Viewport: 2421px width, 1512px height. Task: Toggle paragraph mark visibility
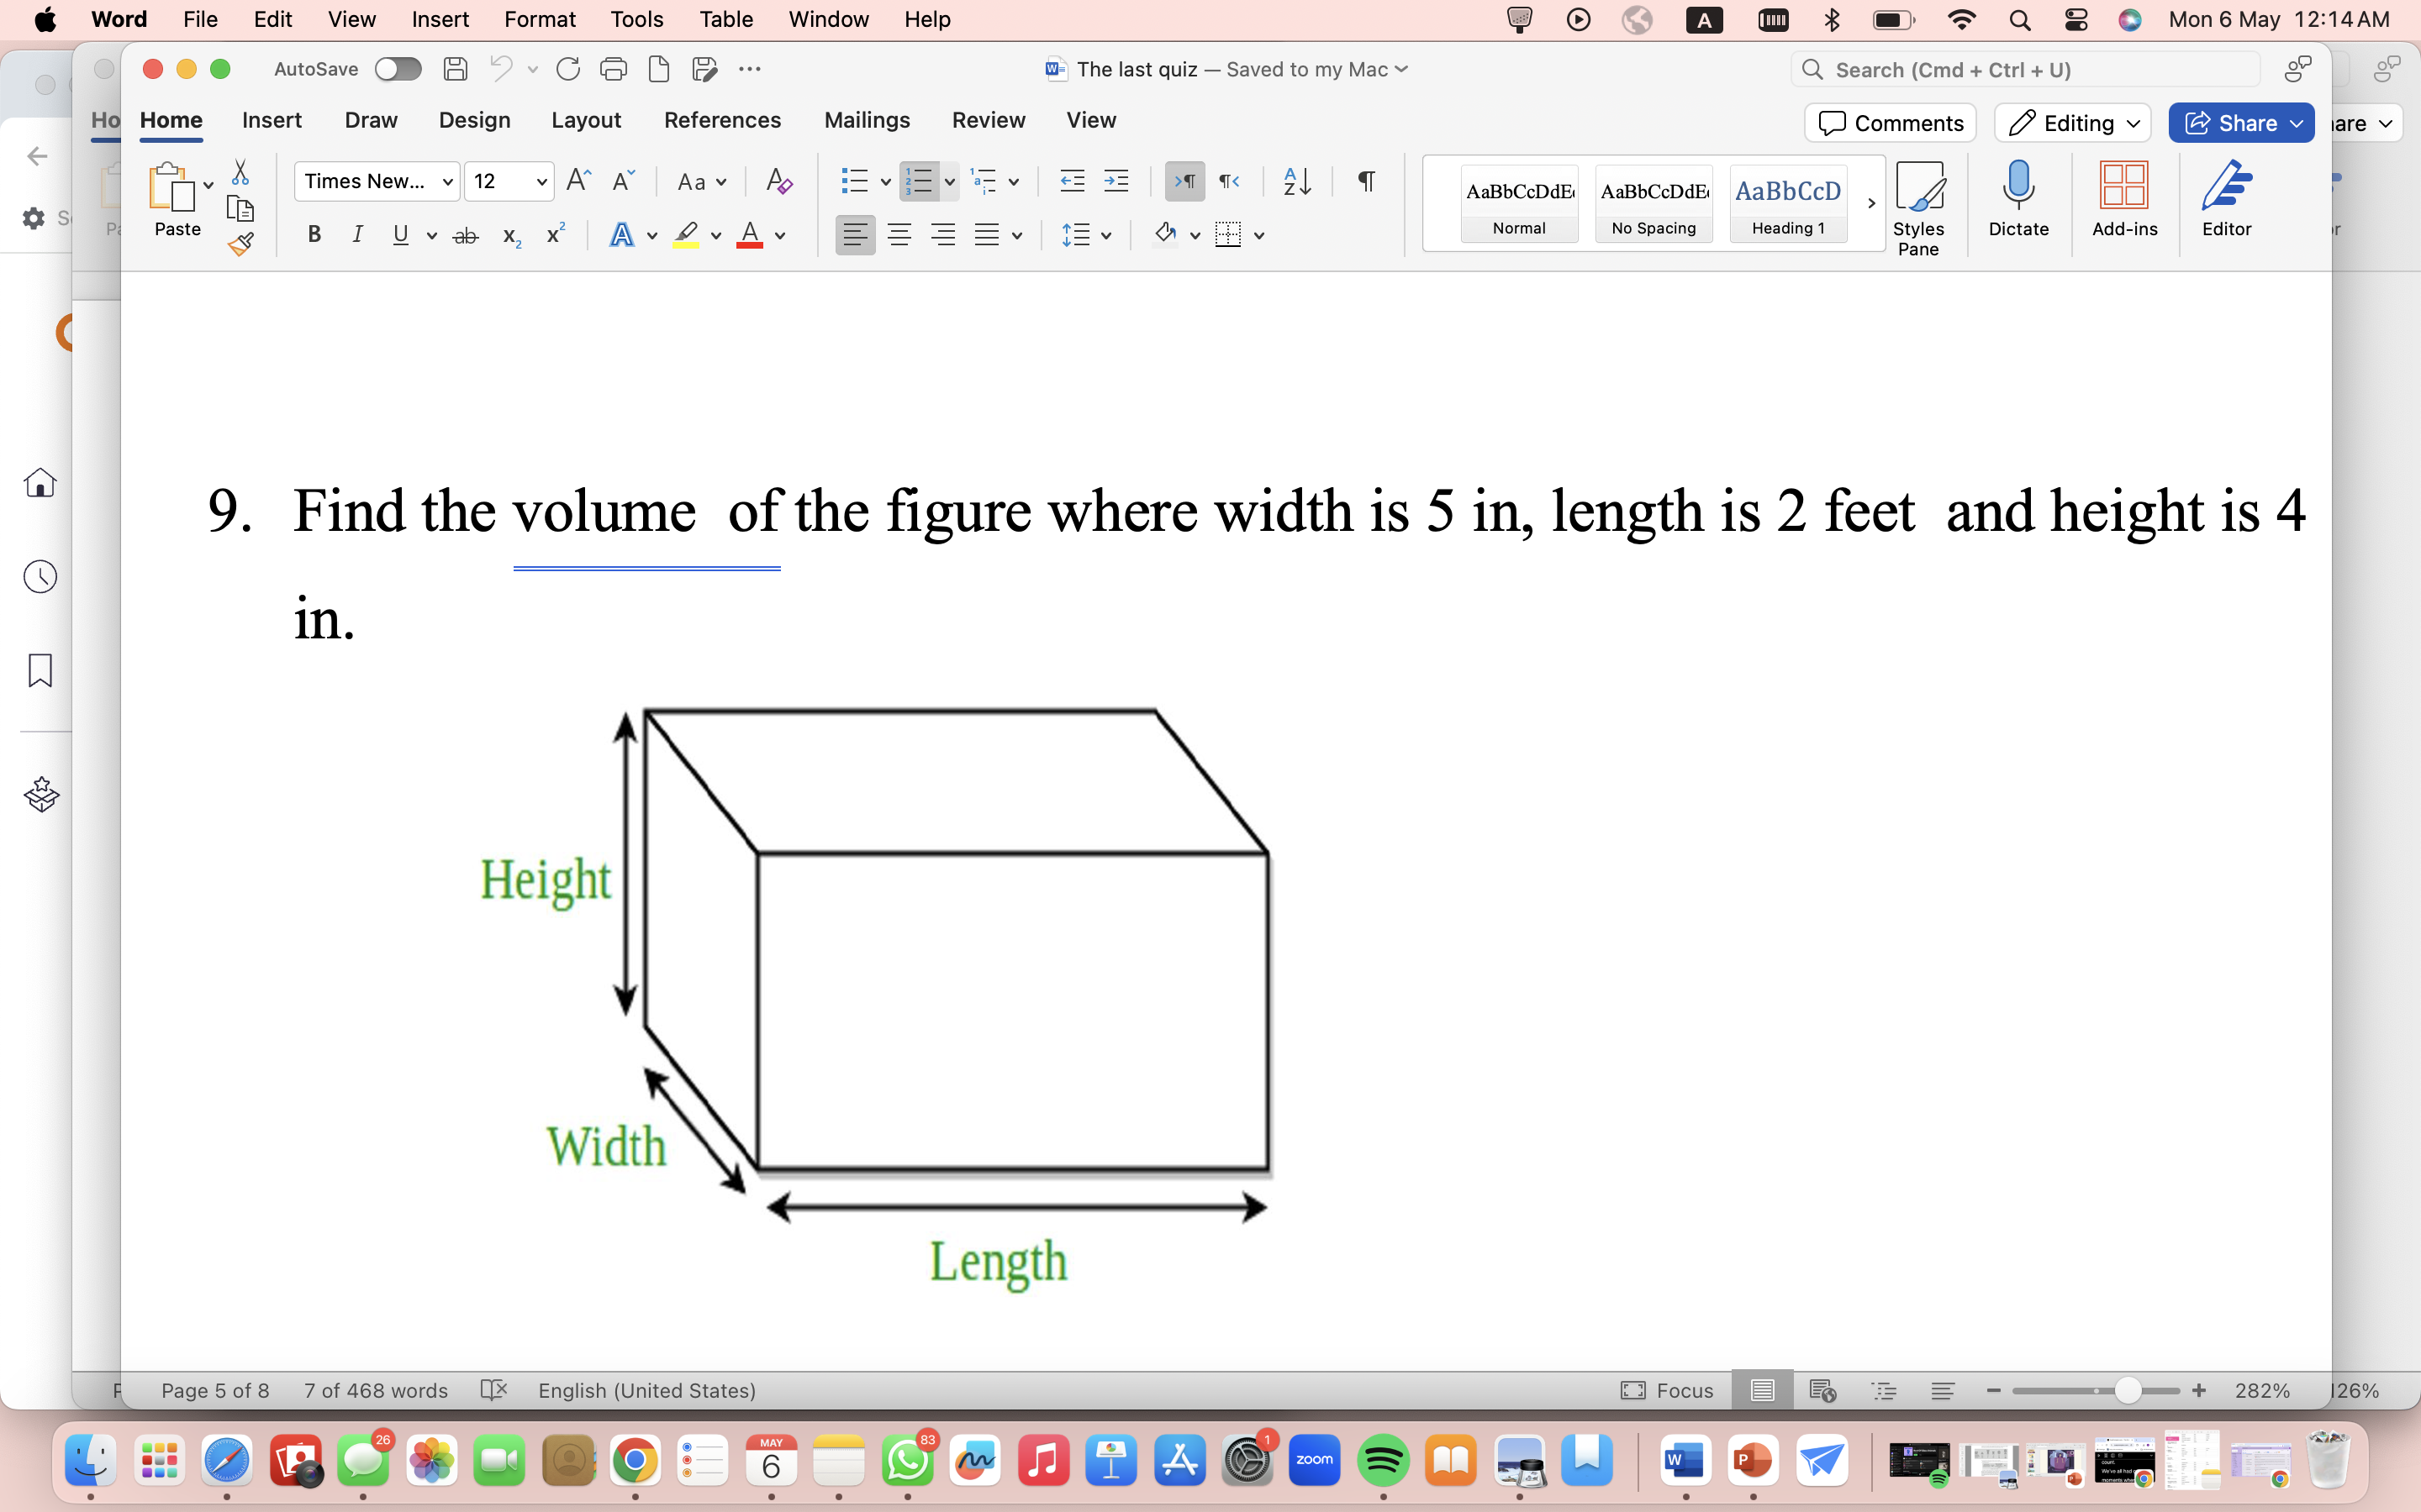(1364, 181)
